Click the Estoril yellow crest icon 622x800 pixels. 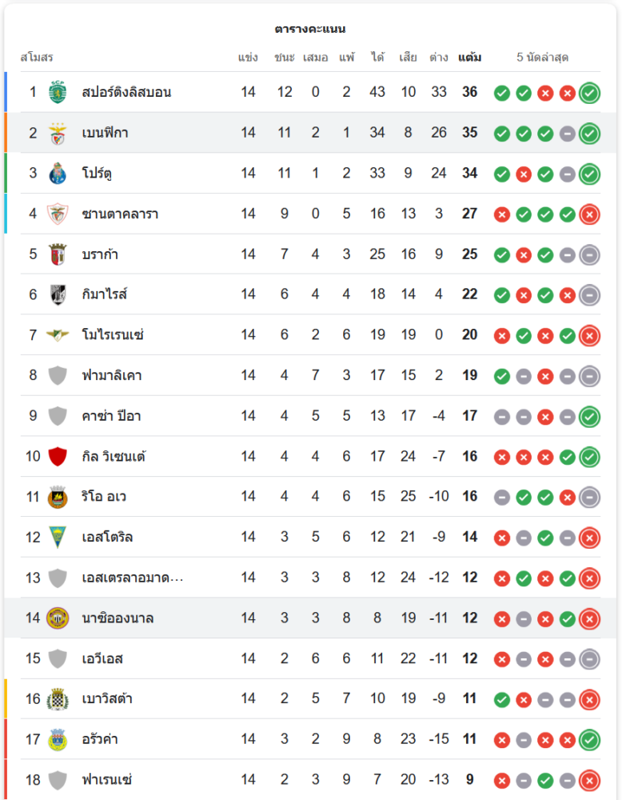[x=58, y=538]
